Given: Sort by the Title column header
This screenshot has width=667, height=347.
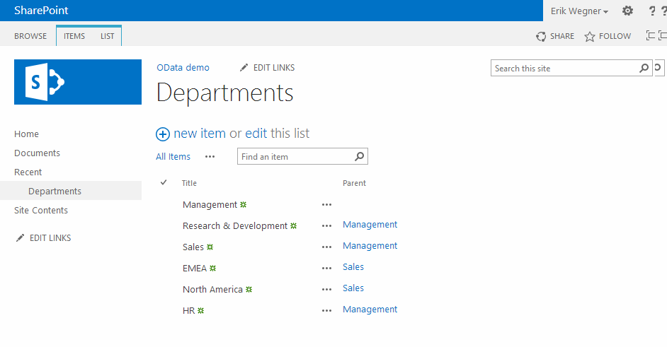Looking at the screenshot, I should 189,183.
